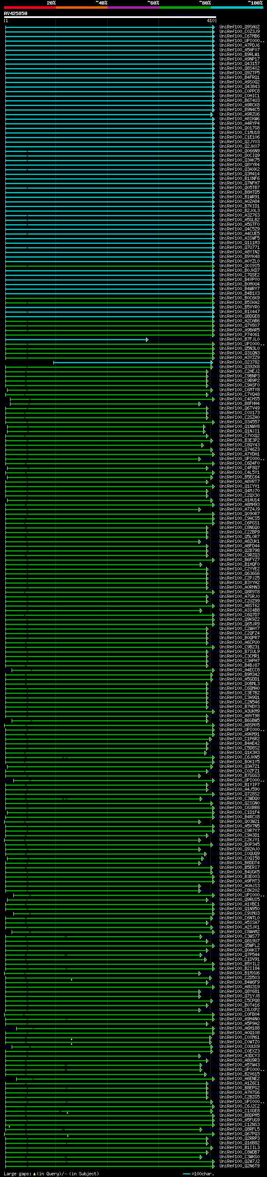The height and width of the screenshot is (1177, 267).
Task: Select the UniRef100_Q7V807 label
Action: click(239, 326)
